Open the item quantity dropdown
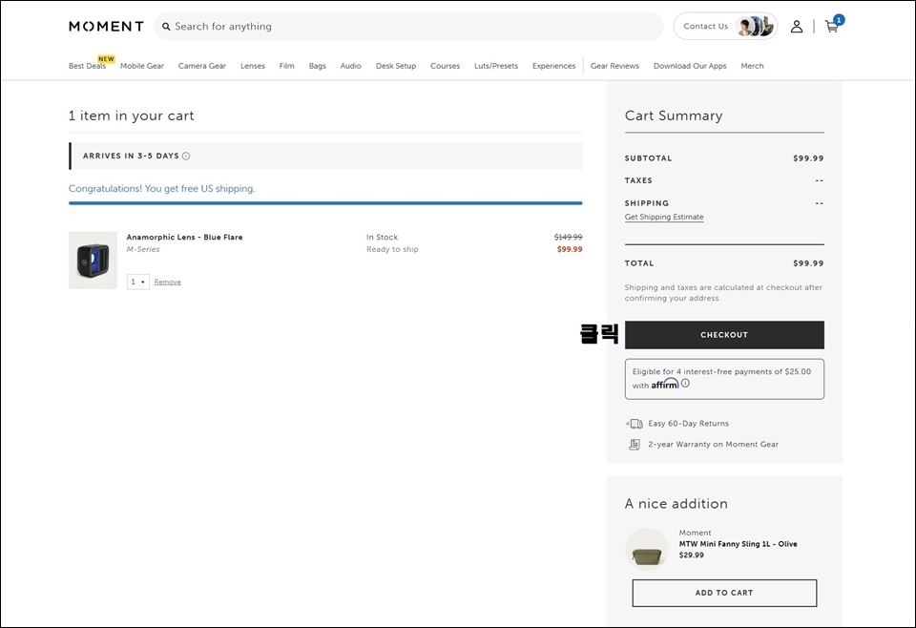Image resolution: width=916 pixels, height=628 pixels. [137, 282]
